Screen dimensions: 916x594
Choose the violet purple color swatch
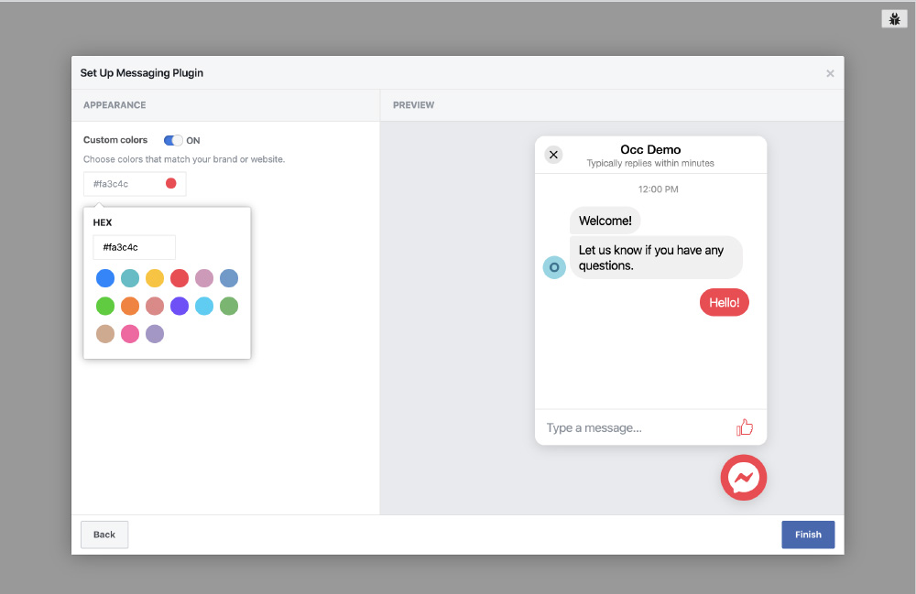point(180,306)
